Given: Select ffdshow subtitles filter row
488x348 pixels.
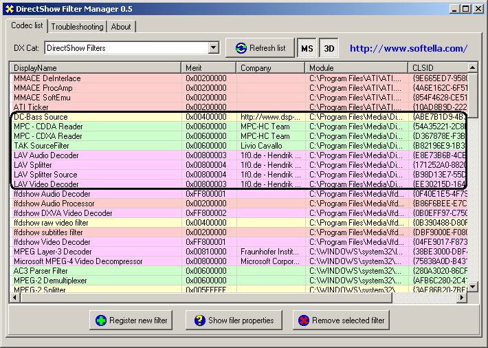Looking at the screenshot, I should 239,232.
